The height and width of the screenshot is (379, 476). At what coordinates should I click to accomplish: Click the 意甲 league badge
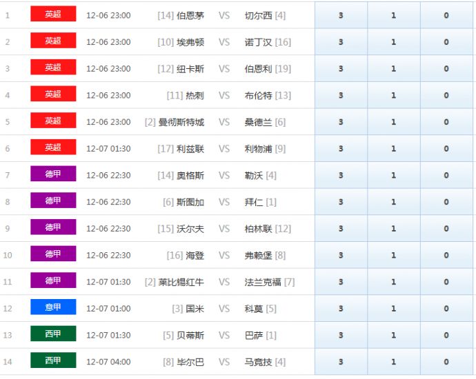tap(53, 307)
